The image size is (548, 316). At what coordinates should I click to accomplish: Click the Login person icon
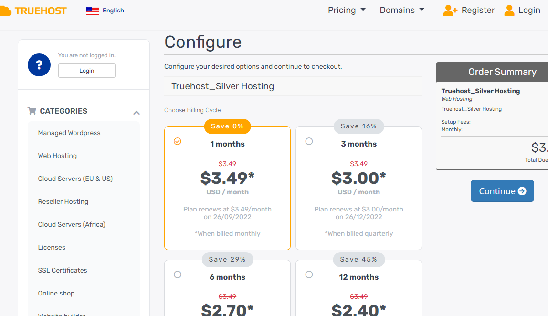point(509,10)
